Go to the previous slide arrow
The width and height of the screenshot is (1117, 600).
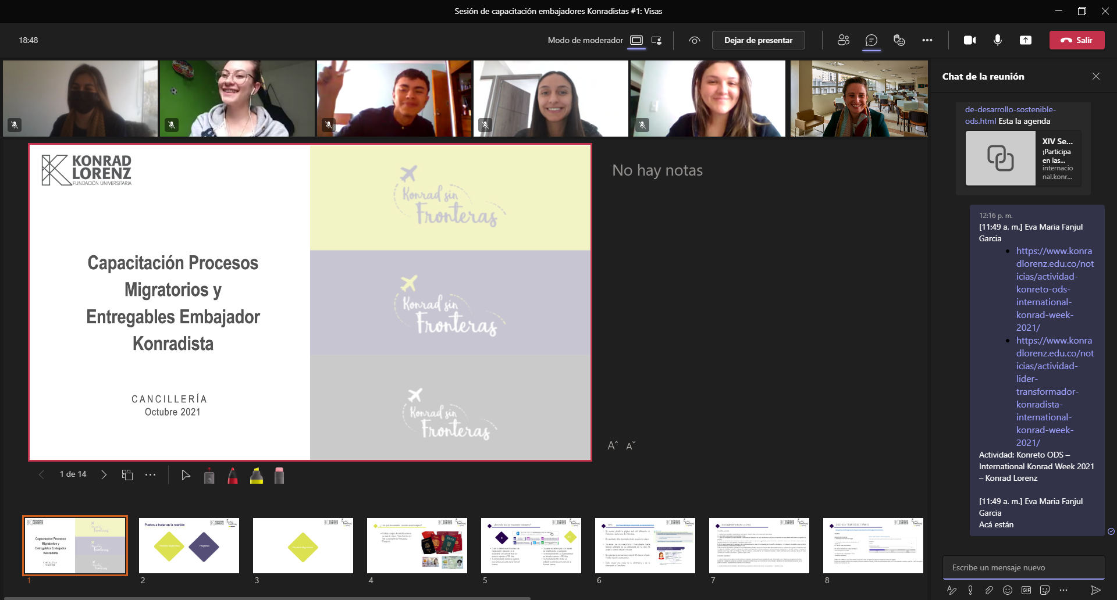[x=41, y=474]
